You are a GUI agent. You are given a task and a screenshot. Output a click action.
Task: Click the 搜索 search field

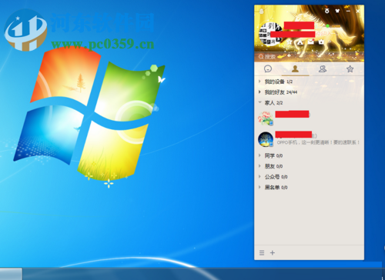[309, 57]
